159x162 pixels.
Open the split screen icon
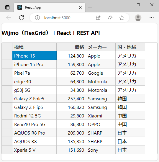coord(98,18)
